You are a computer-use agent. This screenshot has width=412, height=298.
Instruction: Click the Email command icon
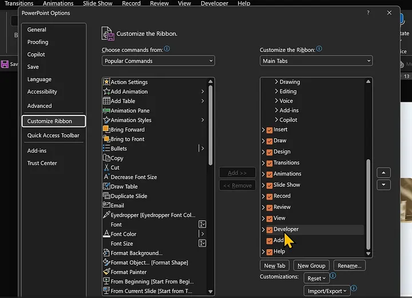tap(106, 205)
